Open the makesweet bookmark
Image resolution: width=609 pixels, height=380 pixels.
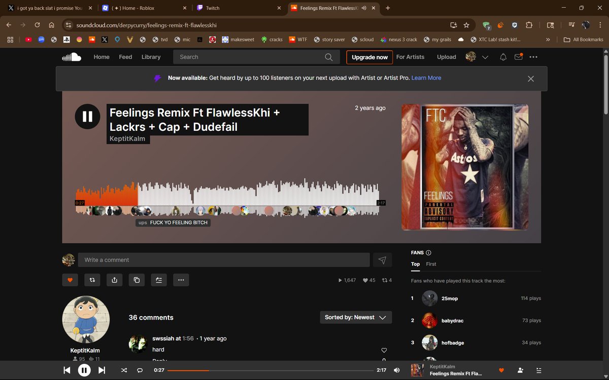tap(238, 40)
